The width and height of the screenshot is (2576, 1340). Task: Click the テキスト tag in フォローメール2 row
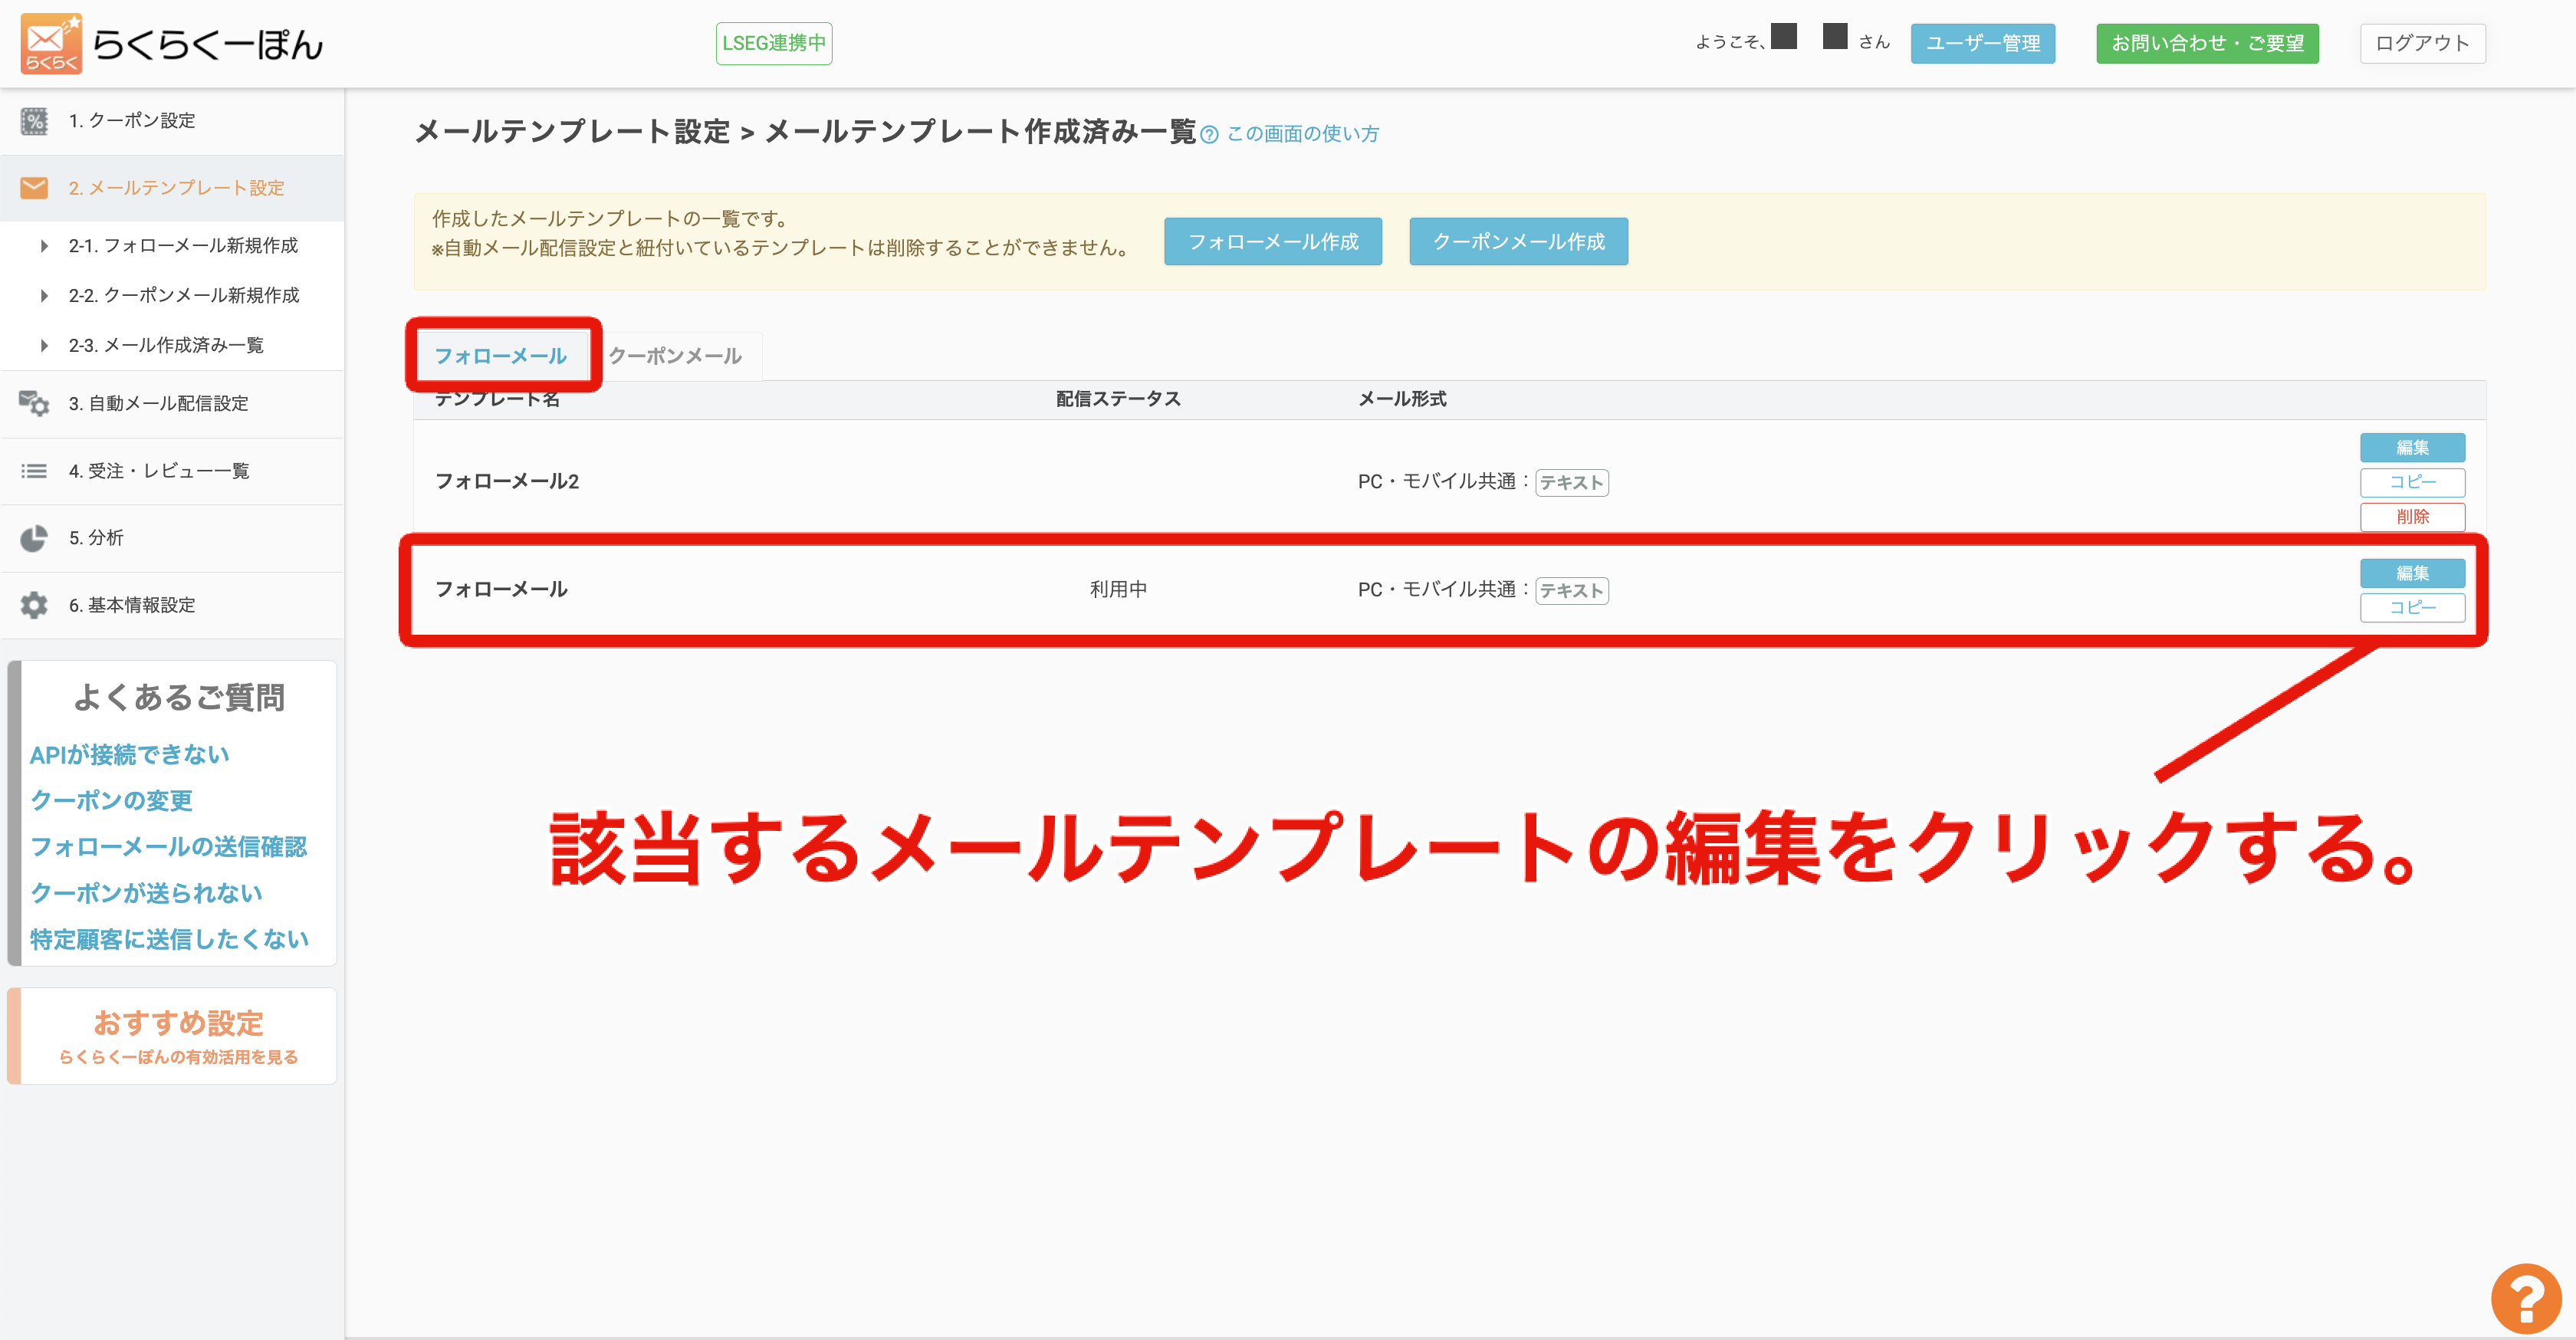(x=1572, y=483)
